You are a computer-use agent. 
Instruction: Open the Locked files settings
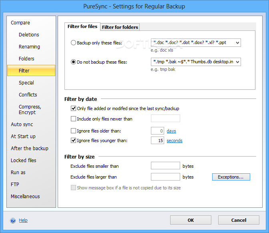(24, 161)
